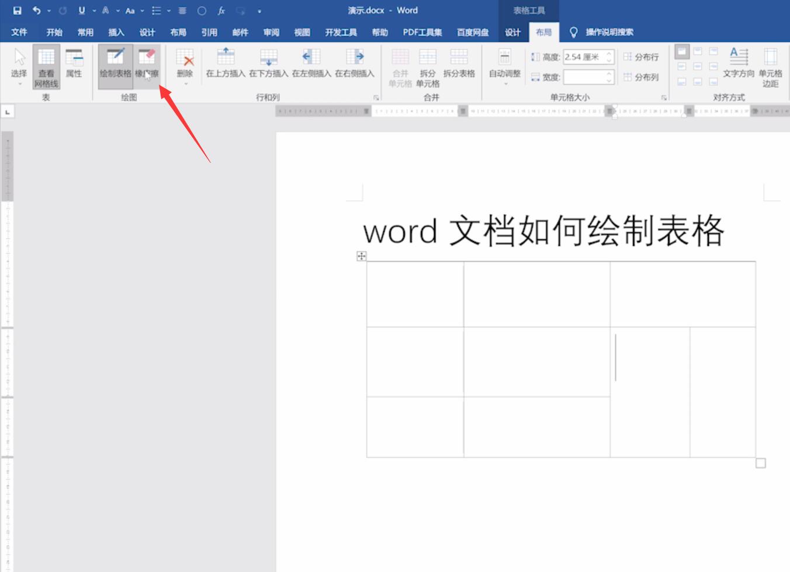Open 单元格大小 group dialog launcher

coord(664,97)
